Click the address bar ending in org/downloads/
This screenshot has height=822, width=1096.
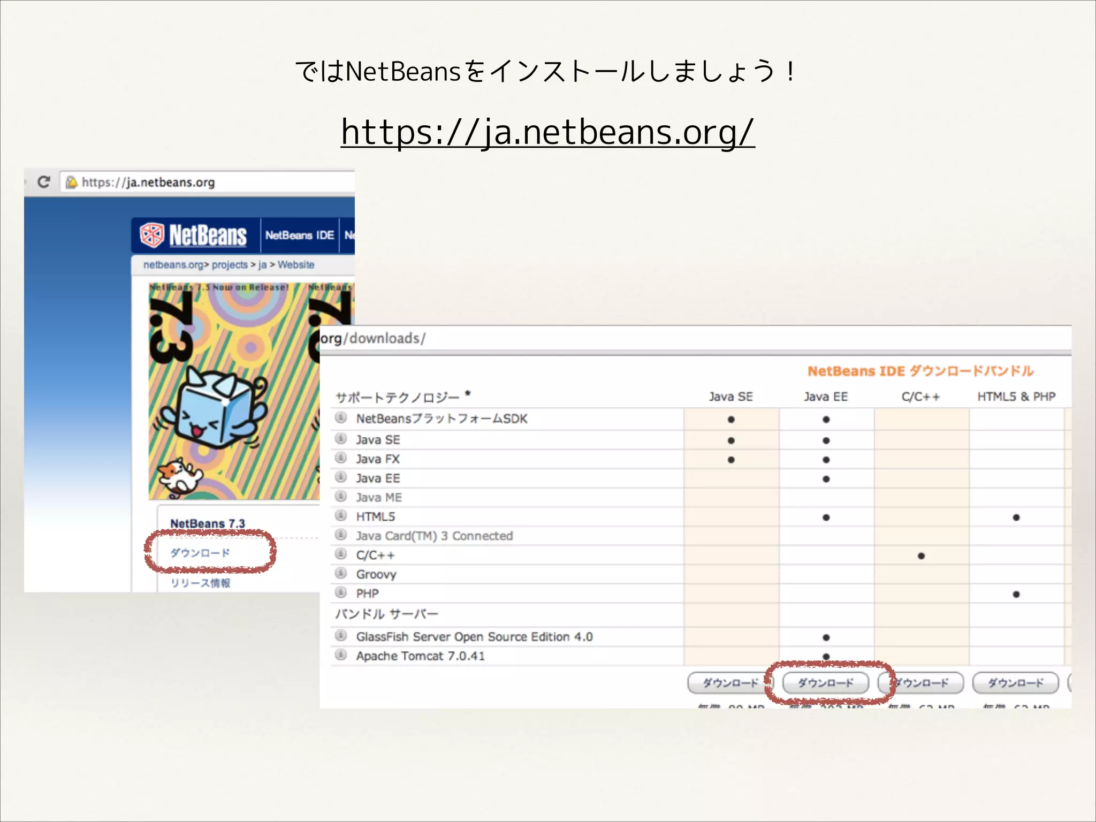coord(695,338)
